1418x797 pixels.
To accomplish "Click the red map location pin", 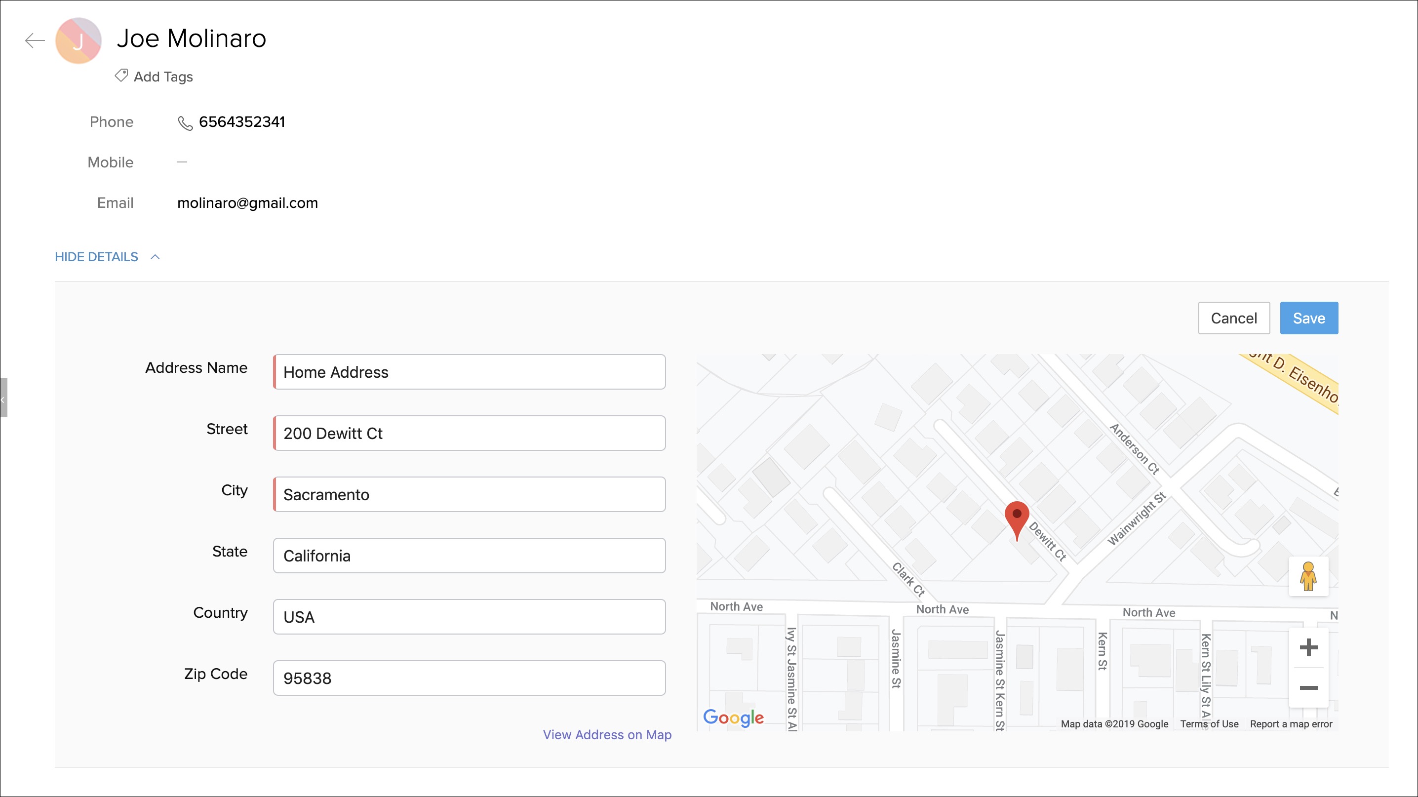I will click(x=1016, y=518).
